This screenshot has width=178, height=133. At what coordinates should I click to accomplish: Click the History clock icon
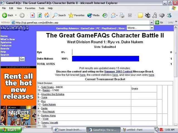click(105, 15)
